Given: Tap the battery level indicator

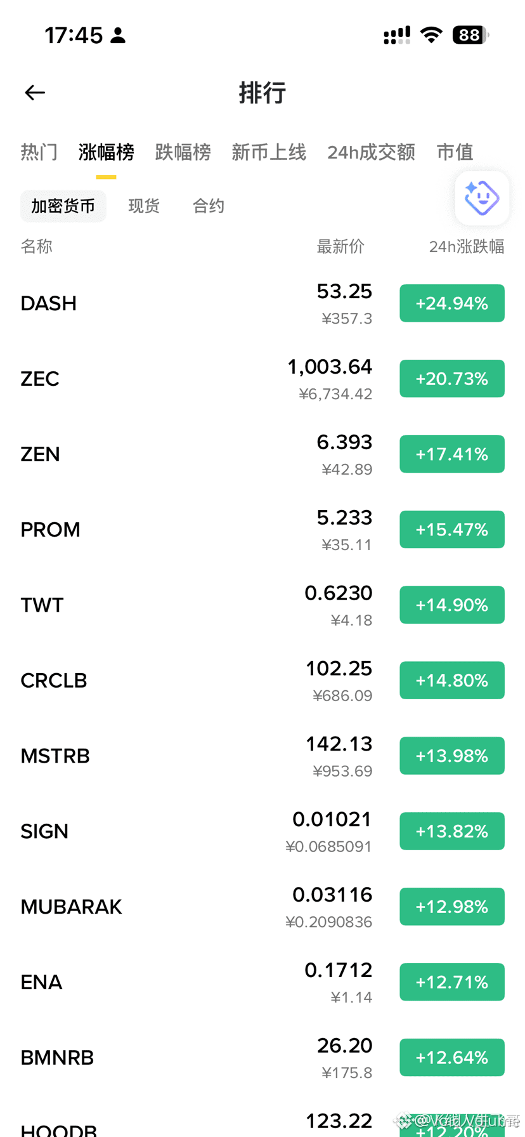Looking at the screenshot, I should (470, 35).
